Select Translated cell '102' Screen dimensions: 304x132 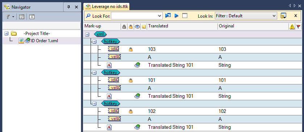click(x=151, y=111)
